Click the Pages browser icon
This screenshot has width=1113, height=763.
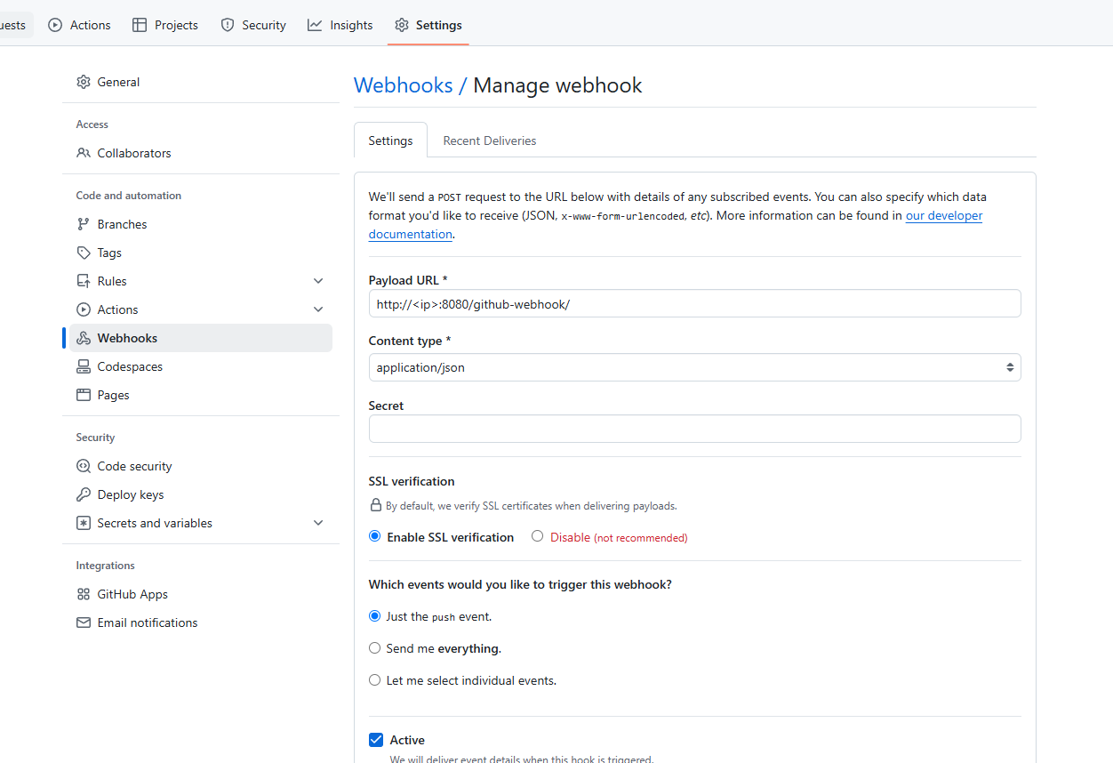[84, 395]
